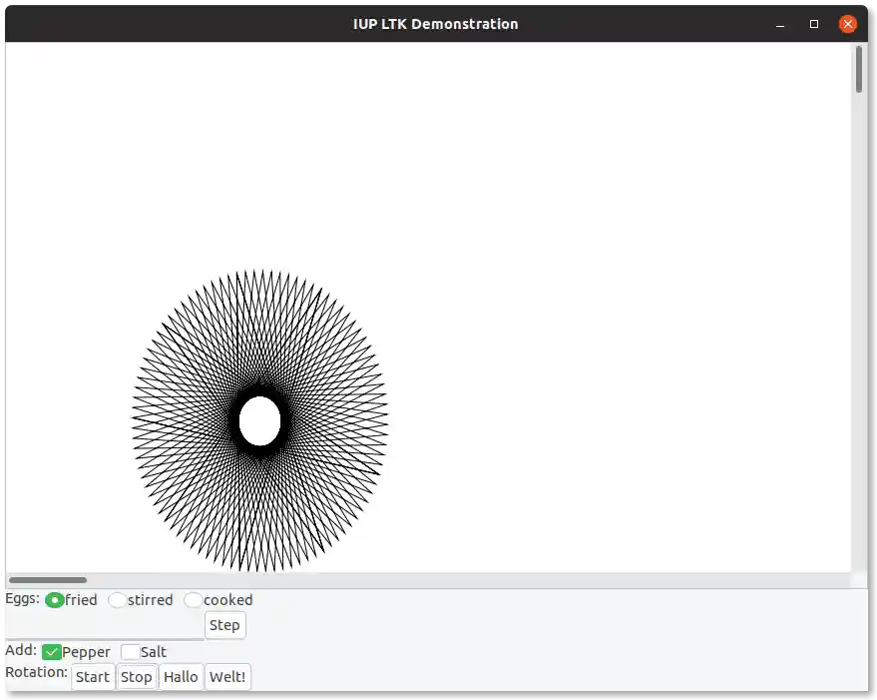Stop the rotation animation
This screenshot has height=700, width=877.
[137, 676]
